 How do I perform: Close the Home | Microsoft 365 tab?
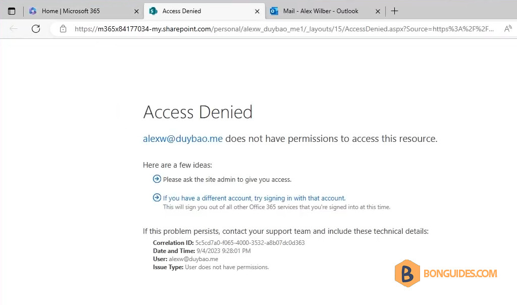pos(136,11)
